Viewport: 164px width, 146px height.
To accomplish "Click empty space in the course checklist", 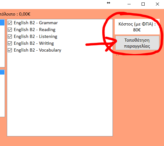I will [x=60, y=94].
